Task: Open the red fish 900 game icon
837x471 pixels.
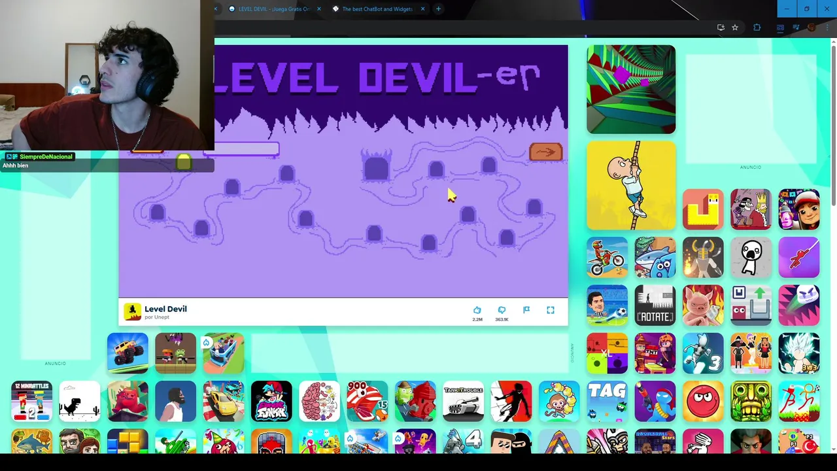Action: [x=367, y=401]
